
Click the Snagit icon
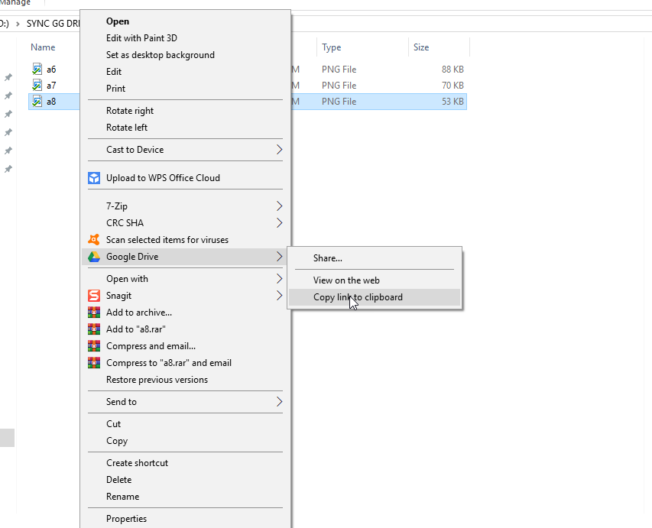pyautogui.click(x=94, y=296)
